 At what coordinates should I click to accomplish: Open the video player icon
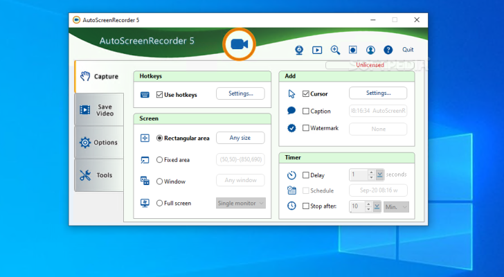317,50
